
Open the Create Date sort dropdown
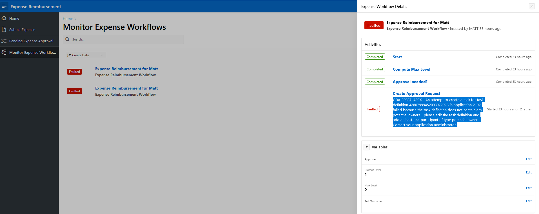tap(86, 55)
